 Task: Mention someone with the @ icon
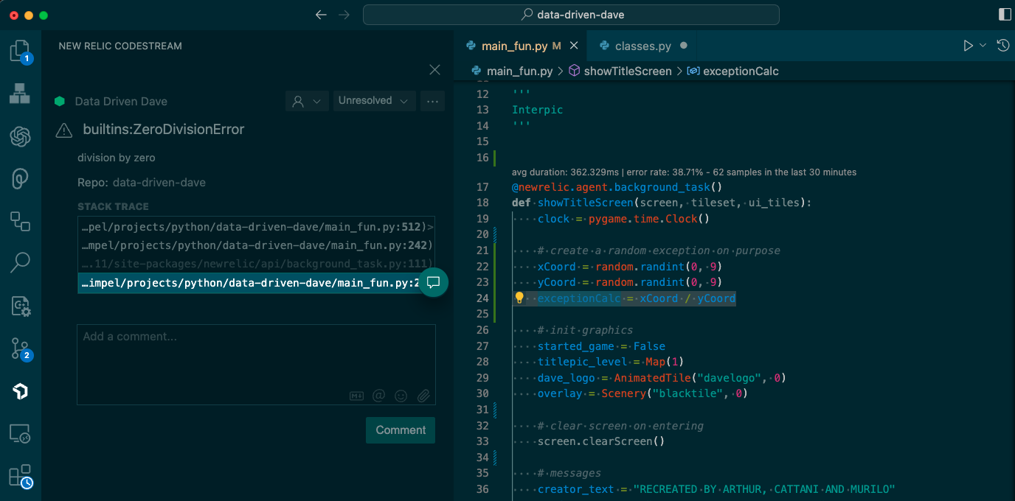point(379,396)
